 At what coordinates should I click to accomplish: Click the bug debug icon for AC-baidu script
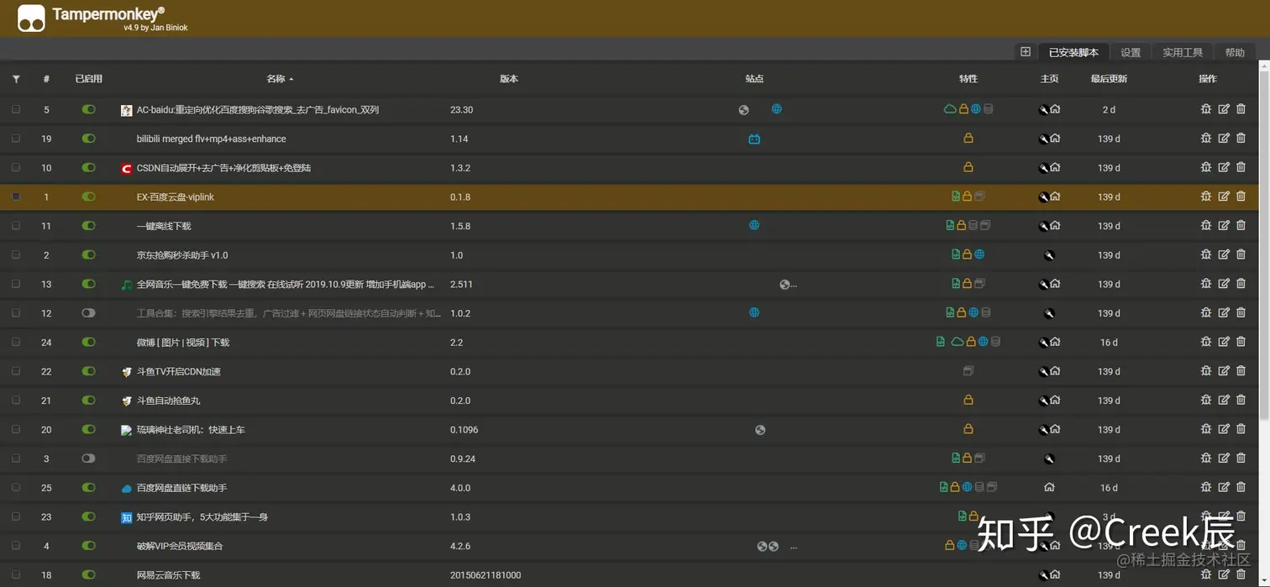click(x=1206, y=109)
